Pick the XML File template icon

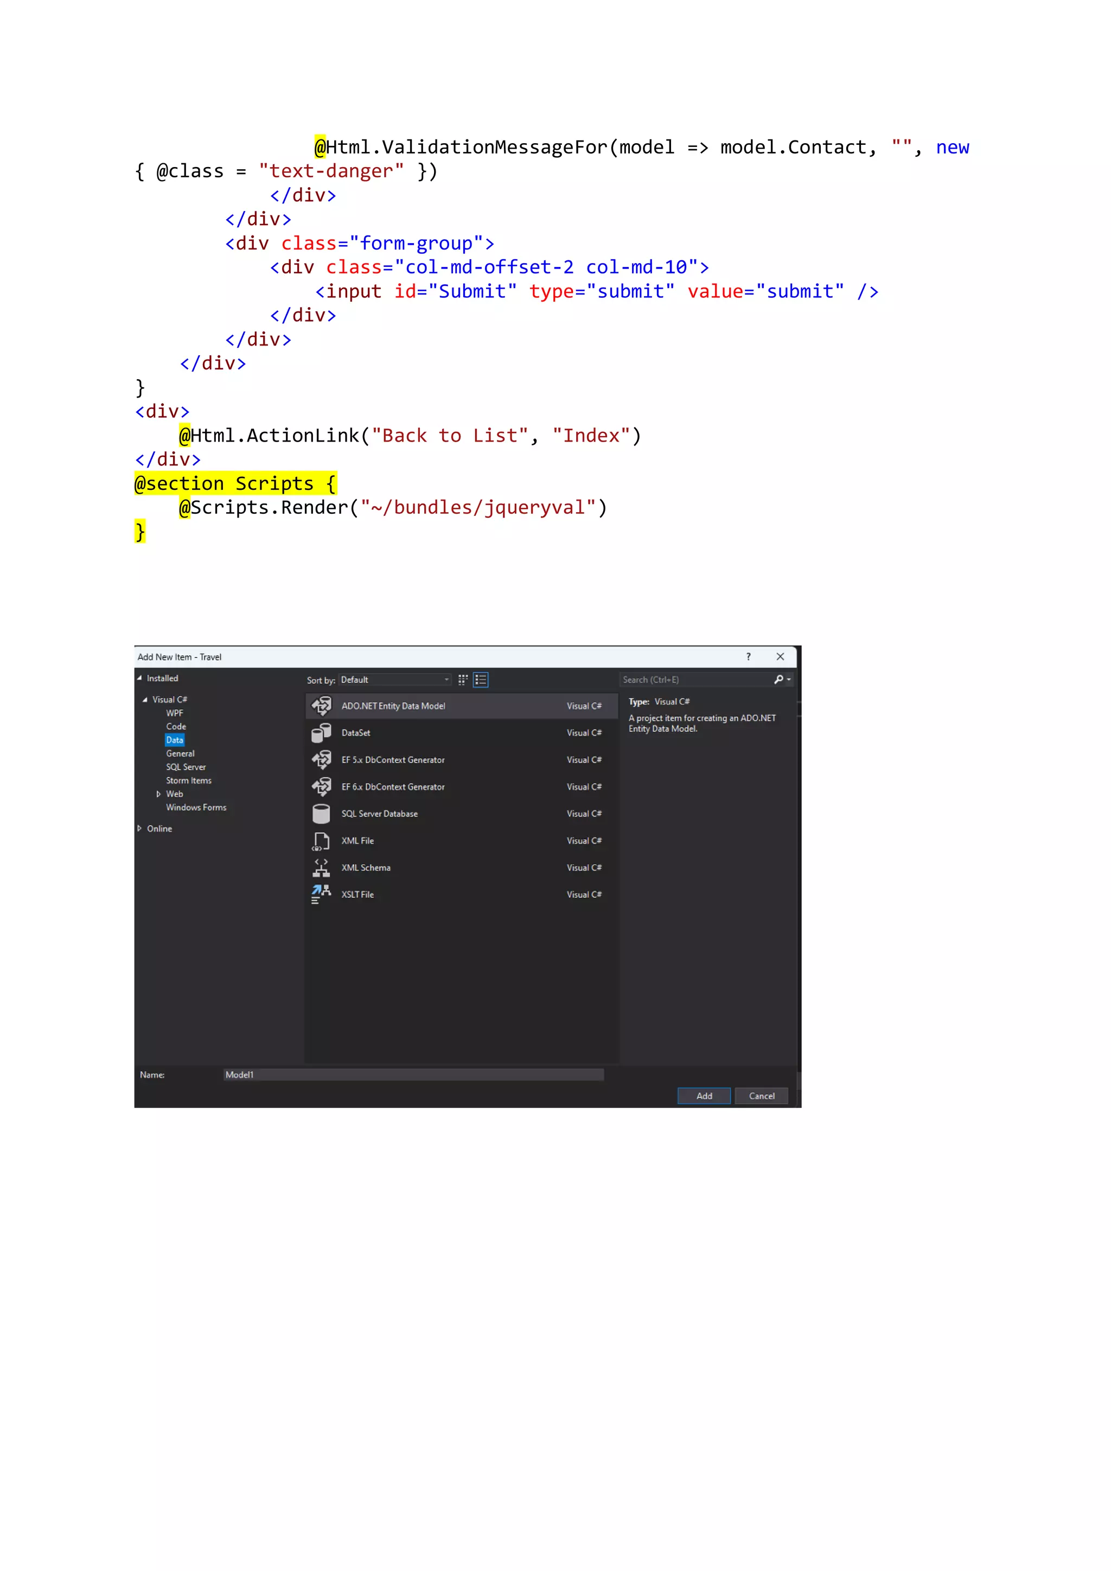[321, 841]
